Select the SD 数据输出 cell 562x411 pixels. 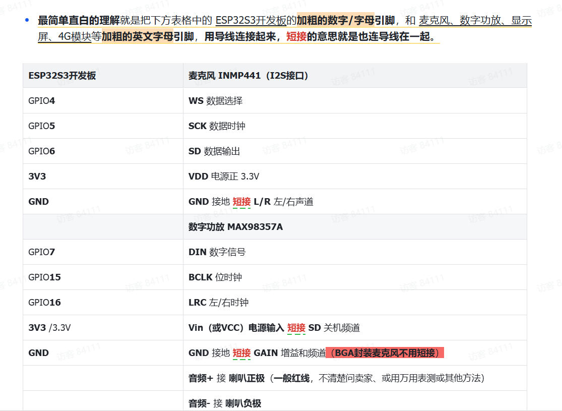tap(355, 151)
